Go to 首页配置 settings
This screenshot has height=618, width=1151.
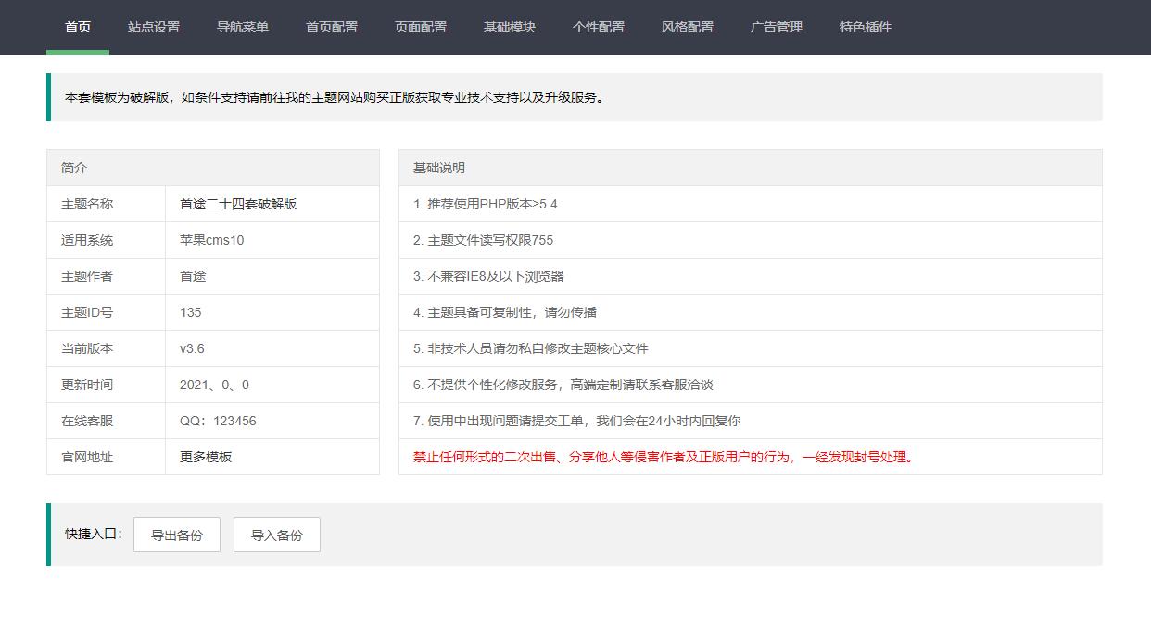point(332,28)
